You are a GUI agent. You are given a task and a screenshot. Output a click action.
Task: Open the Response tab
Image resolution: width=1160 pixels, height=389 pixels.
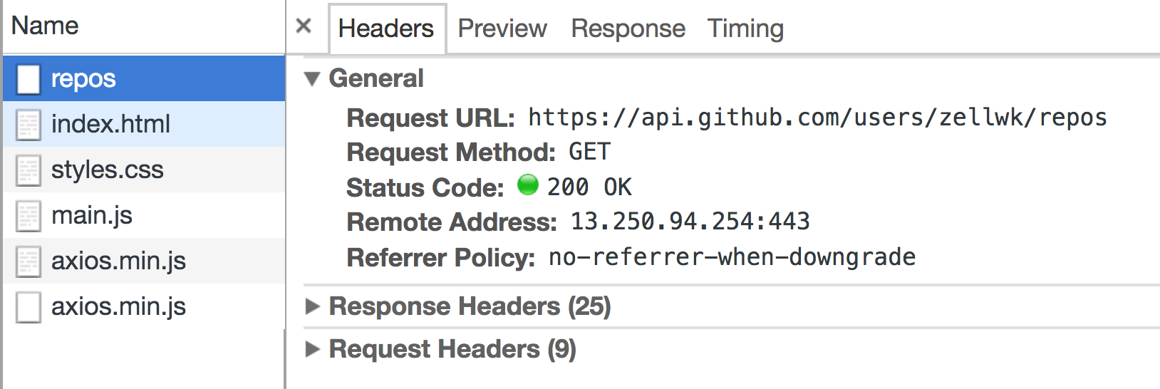click(628, 28)
